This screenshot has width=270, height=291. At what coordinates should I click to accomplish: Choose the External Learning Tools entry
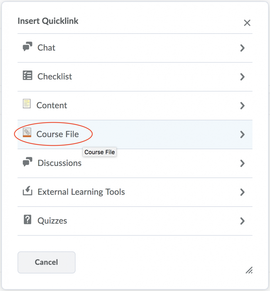pos(81,192)
